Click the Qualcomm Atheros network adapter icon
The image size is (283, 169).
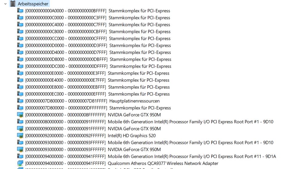tap(20, 163)
